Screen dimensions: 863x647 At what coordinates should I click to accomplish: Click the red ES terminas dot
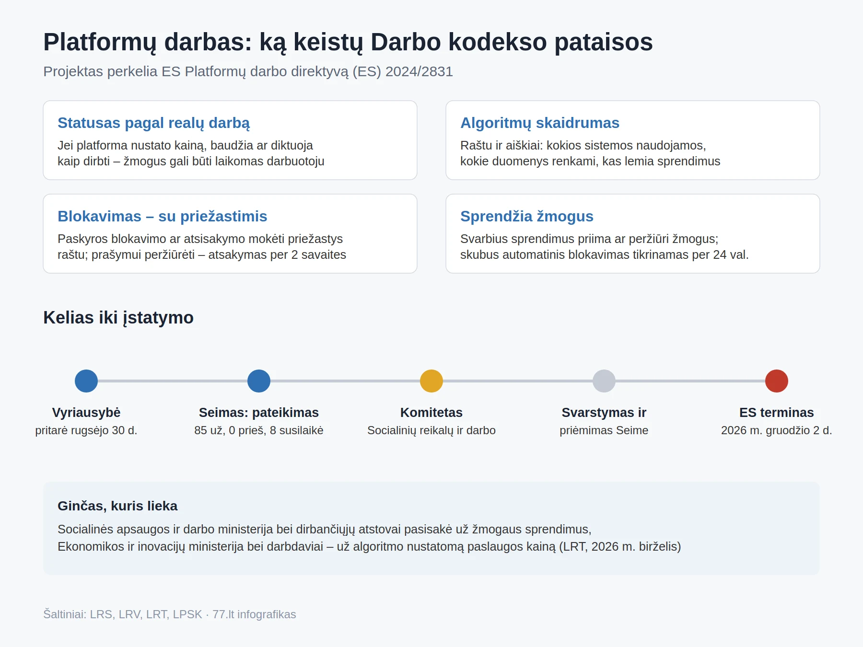tap(777, 381)
